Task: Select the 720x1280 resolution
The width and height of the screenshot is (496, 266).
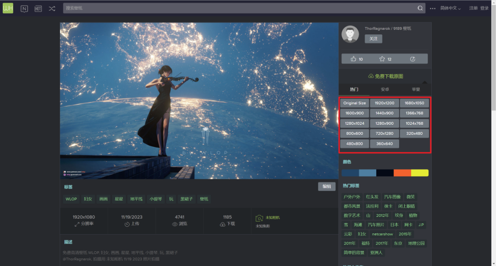Action: [x=384, y=133]
